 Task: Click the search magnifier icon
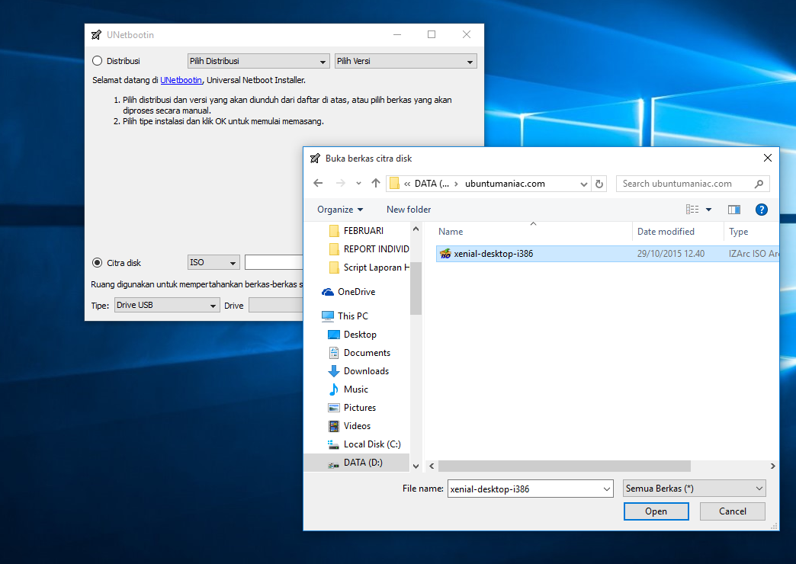pos(759,184)
